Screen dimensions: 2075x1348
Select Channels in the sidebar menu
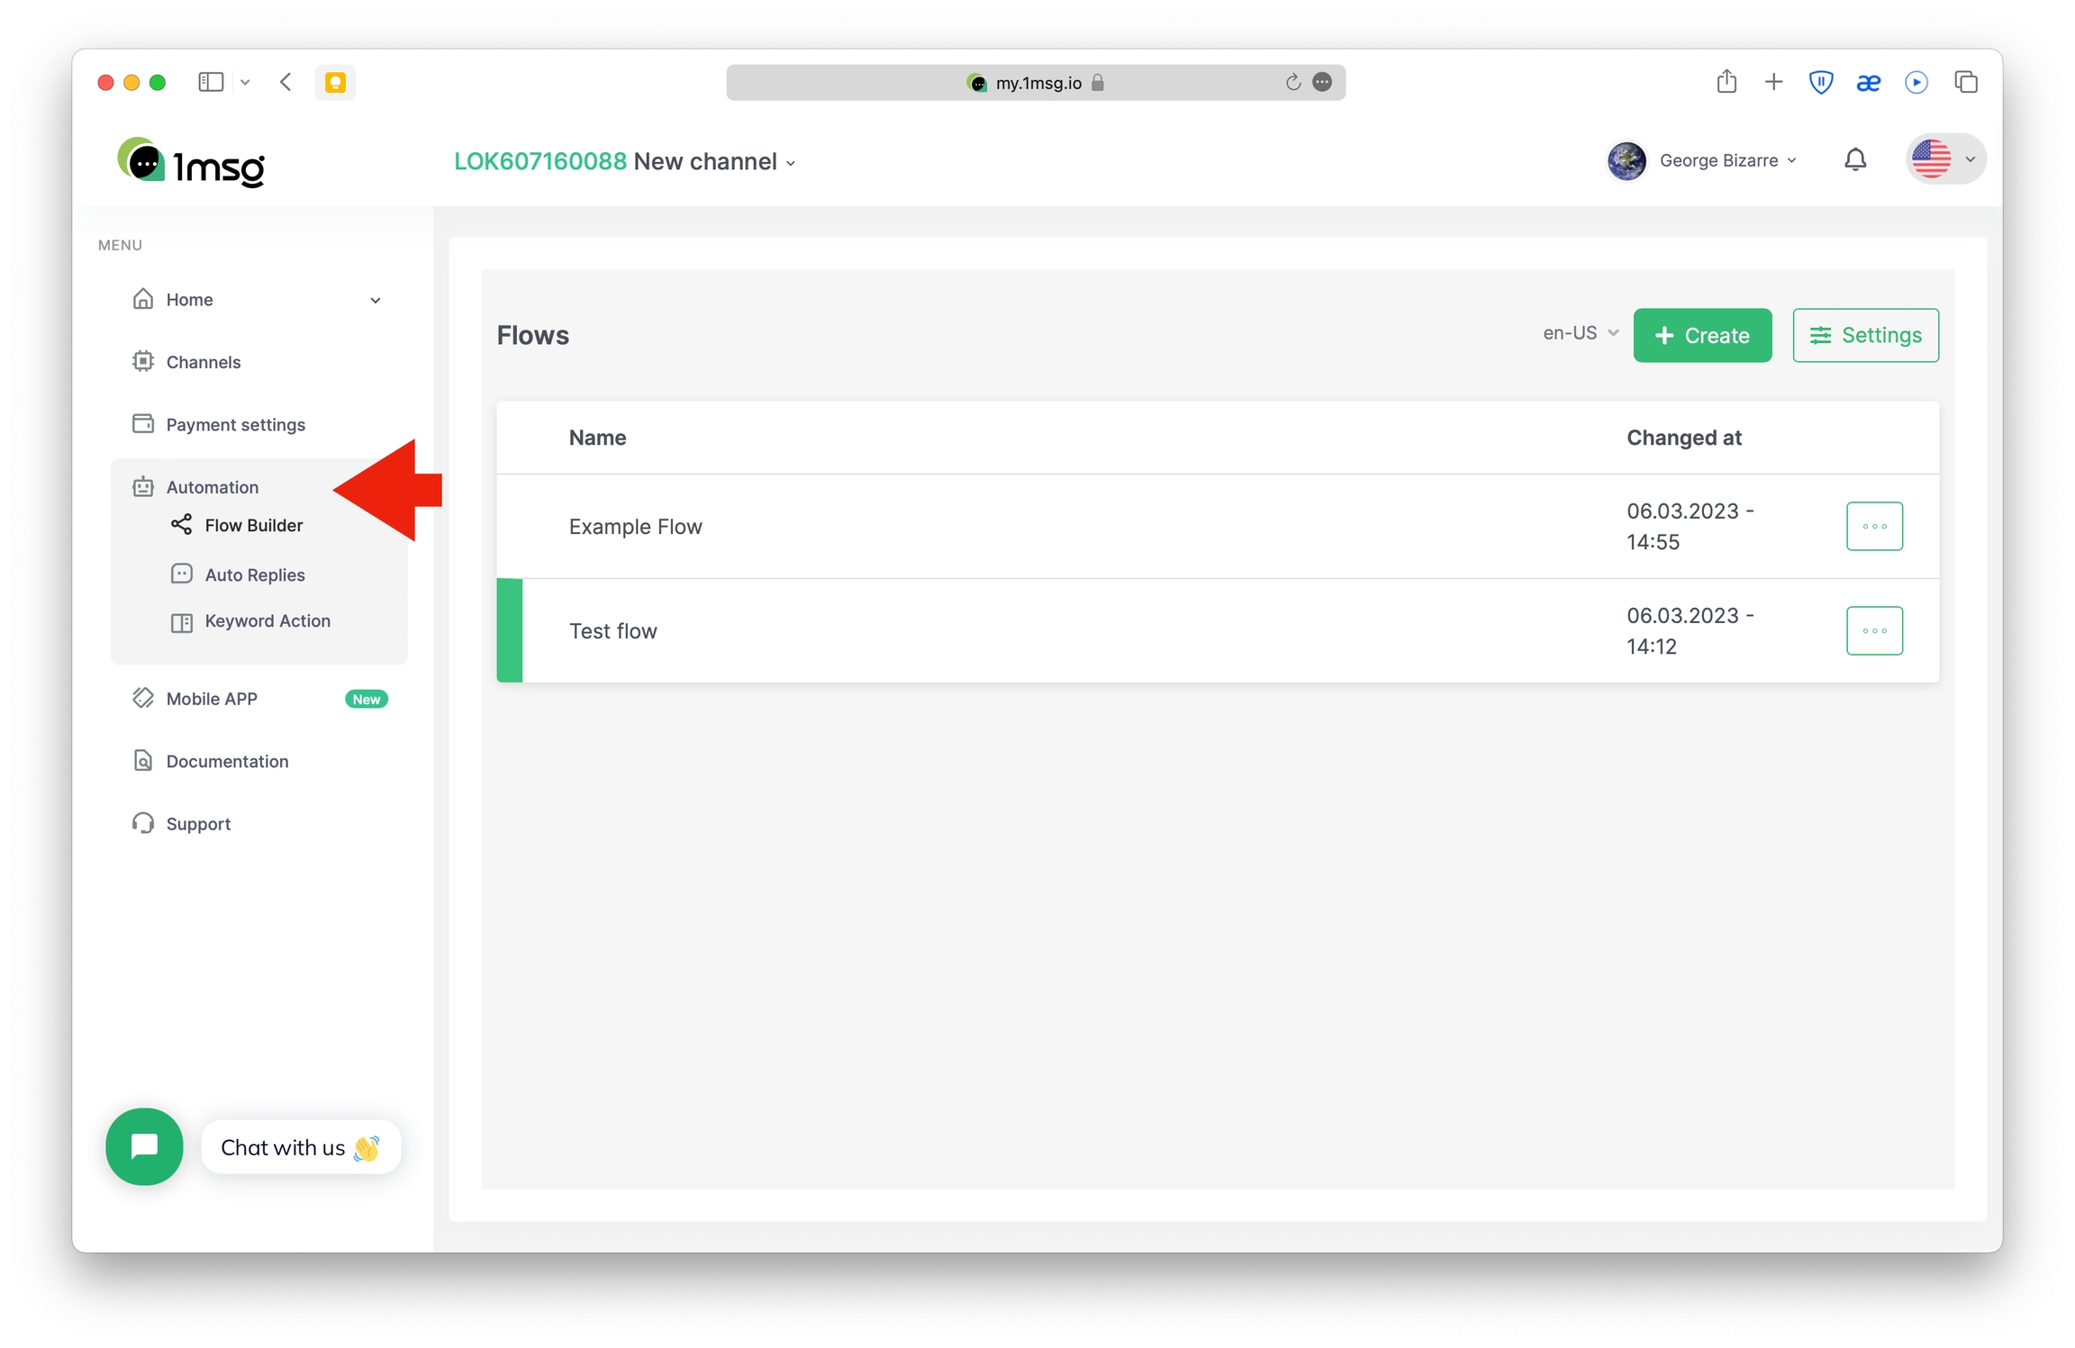203,362
